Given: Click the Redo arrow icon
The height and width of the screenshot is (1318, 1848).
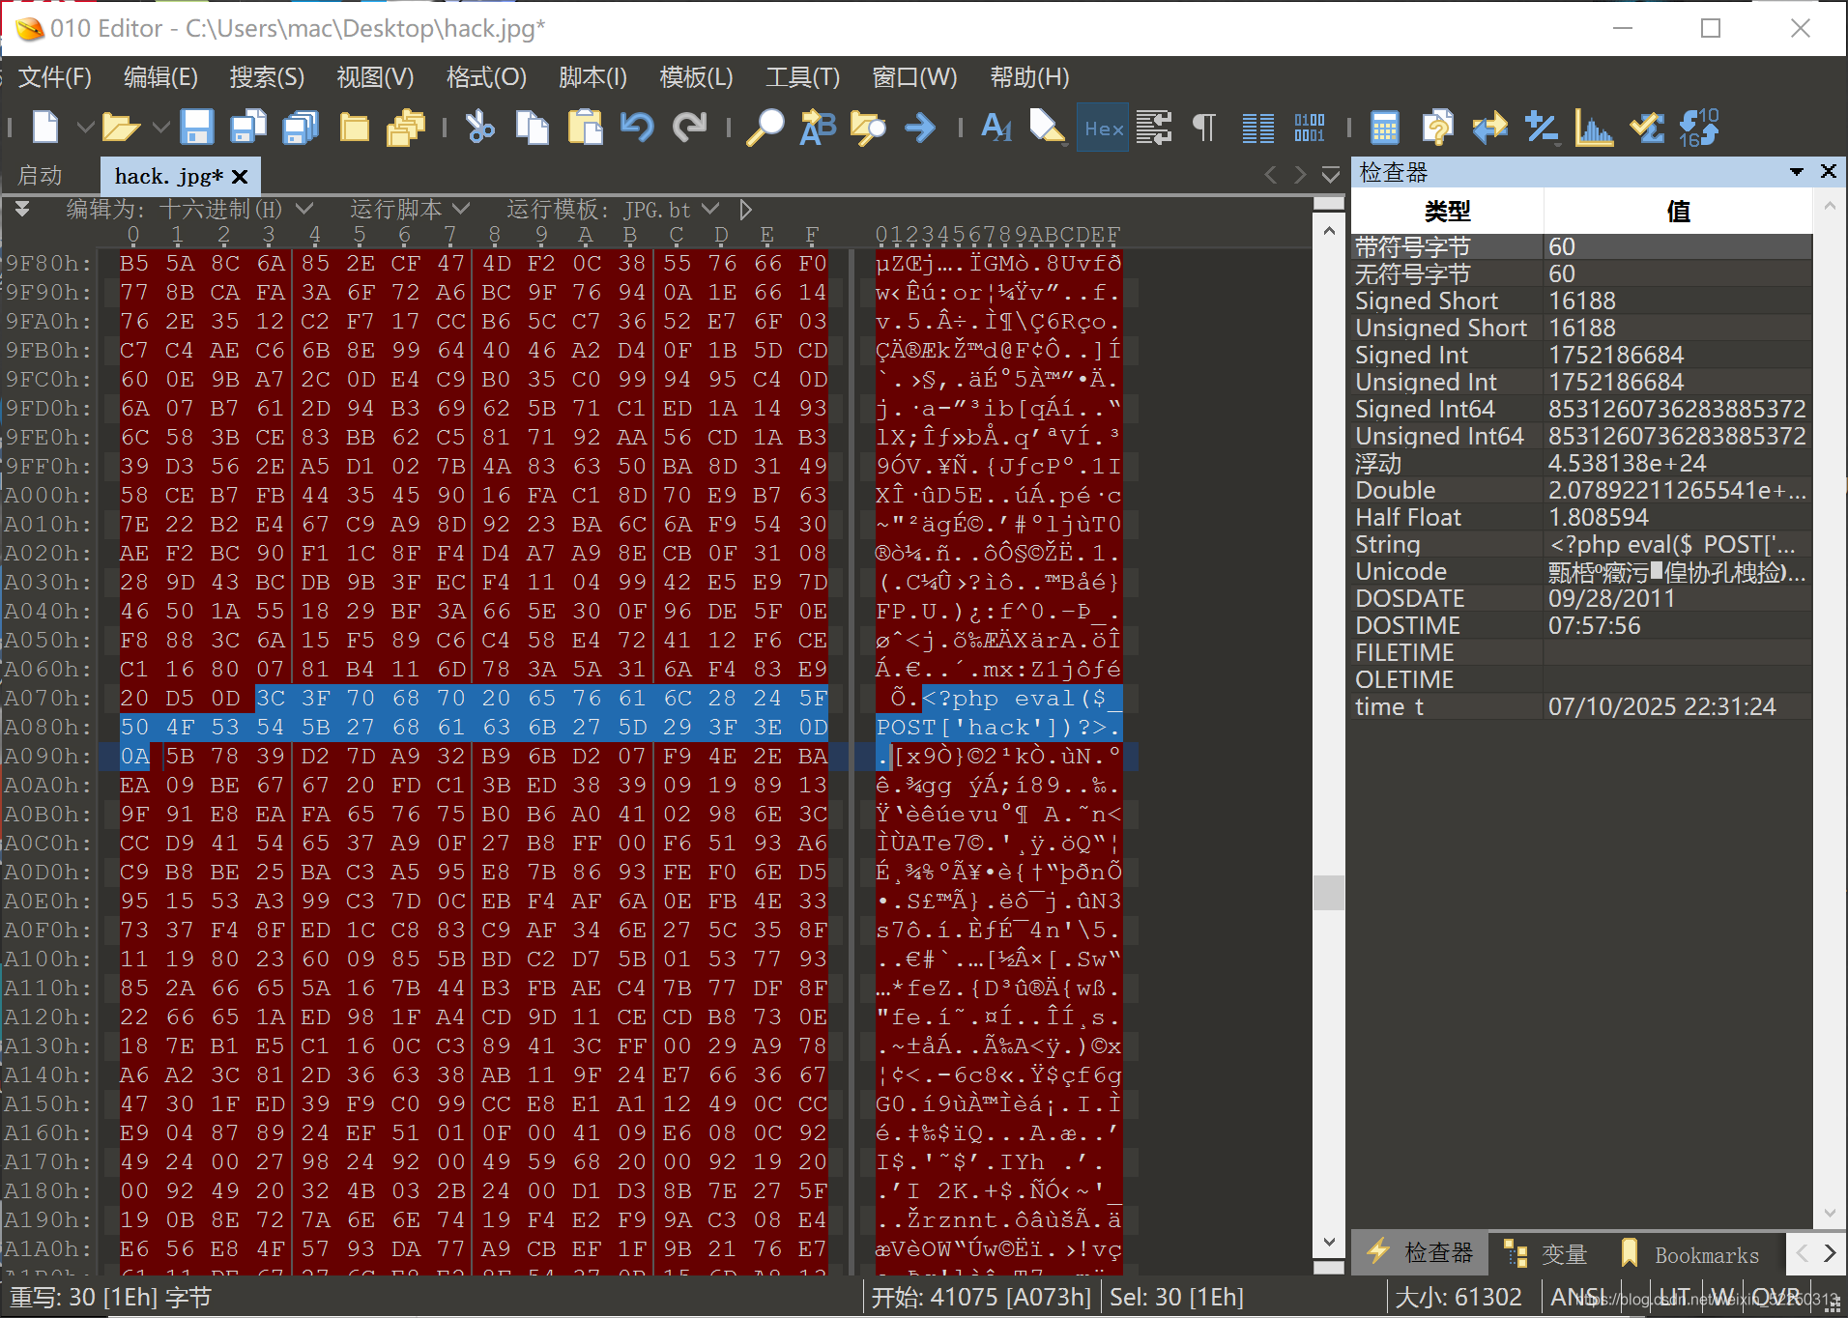Looking at the screenshot, I should pyautogui.click(x=689, y=127).
